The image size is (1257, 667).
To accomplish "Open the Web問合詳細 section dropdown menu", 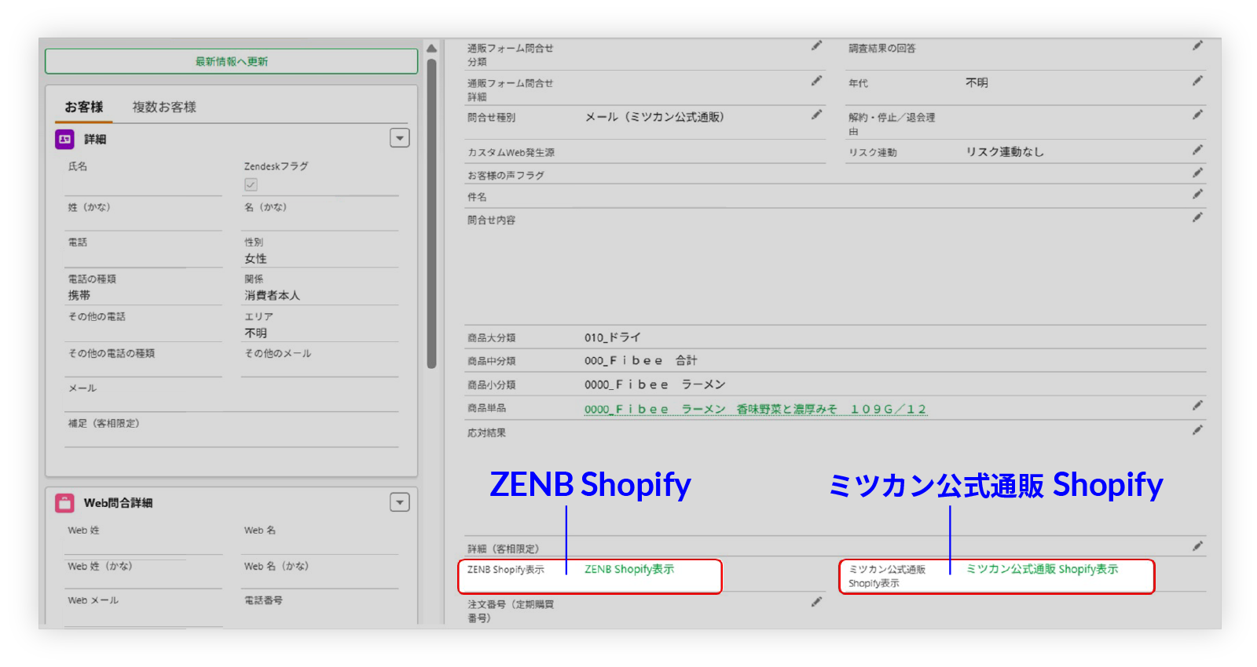I will (x=400, y=502).
